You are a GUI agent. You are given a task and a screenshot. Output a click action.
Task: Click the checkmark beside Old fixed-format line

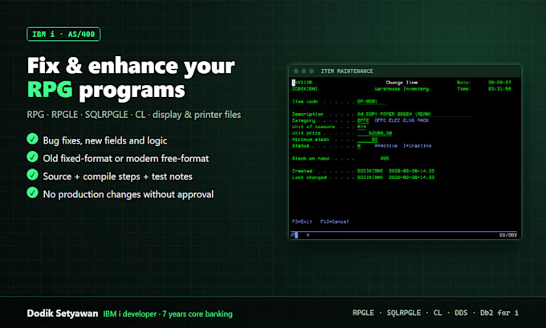tap(32, 157)
